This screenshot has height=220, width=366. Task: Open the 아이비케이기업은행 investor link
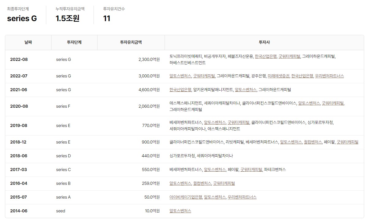point(186,197)
